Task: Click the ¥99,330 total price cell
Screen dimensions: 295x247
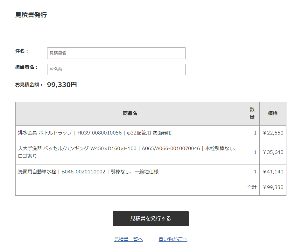Action: point(273,187)
